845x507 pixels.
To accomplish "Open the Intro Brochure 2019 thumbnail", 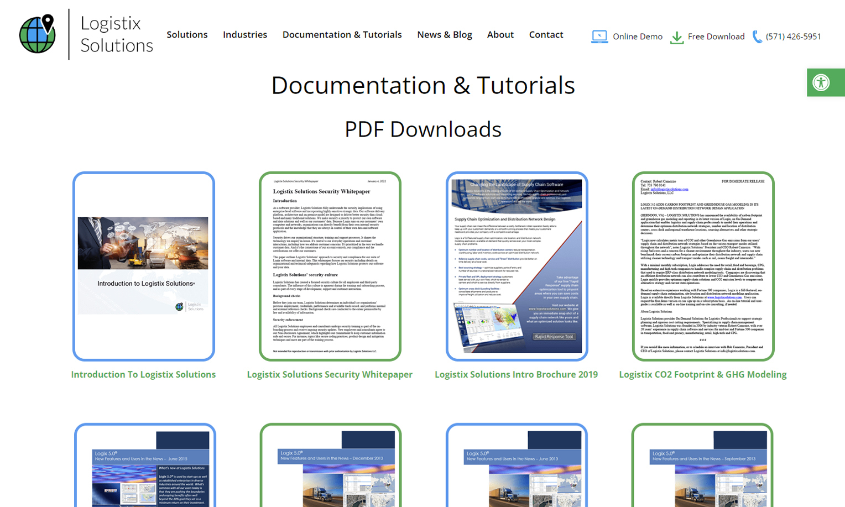I will tap(517, 266).
